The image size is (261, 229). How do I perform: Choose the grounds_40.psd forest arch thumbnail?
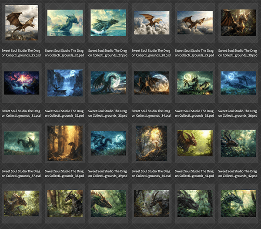click(152, 143)
